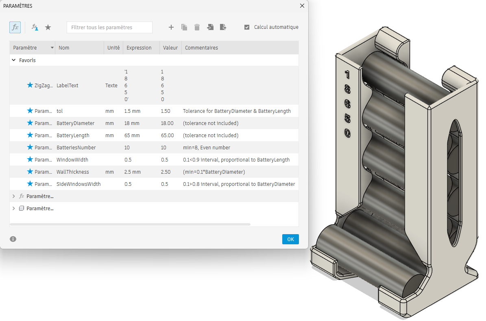The image size is (486, 321).
Task: Collapse the Favoris group
Action: coord(14,60)
